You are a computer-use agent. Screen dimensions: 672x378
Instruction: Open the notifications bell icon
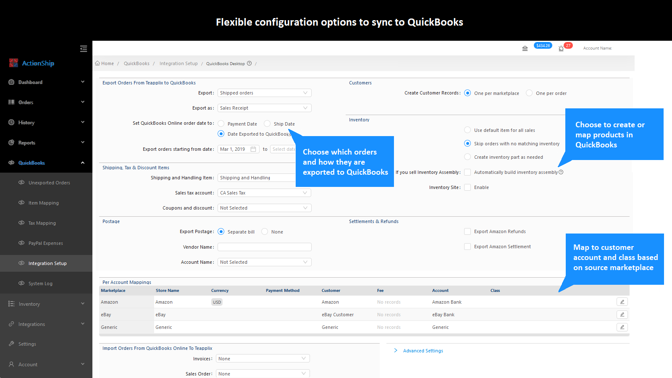coord(561,48)
